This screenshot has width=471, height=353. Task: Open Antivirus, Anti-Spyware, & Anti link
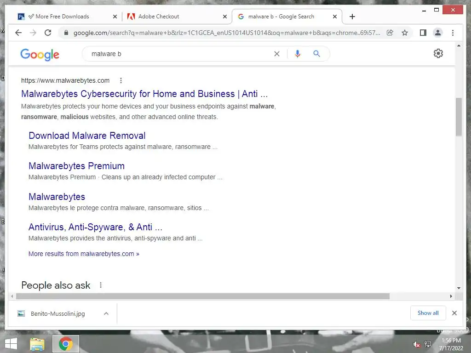(x=96, y=227)
